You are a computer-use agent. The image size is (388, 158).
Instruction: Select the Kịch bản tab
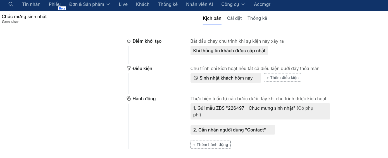pyautogui.click(x=212, y=18)
